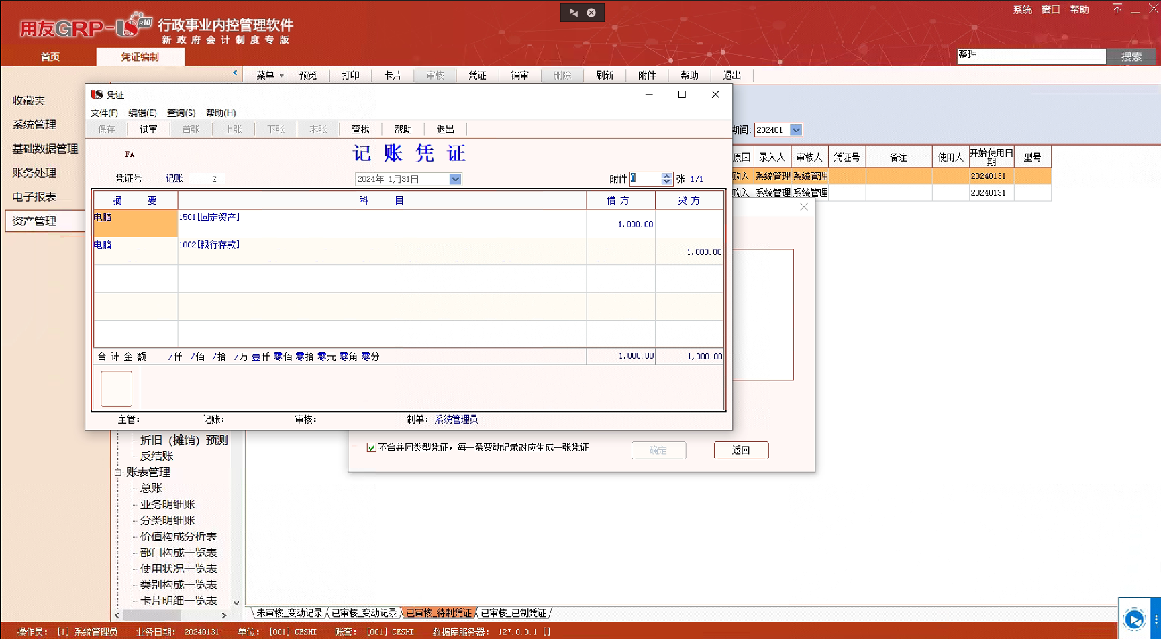
Task: Click tree panel scroll-down arrow
Action: [236, 603]
